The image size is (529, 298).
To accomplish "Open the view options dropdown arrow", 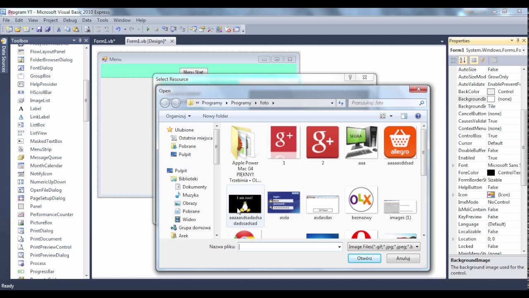I will (x=391, y=116).
